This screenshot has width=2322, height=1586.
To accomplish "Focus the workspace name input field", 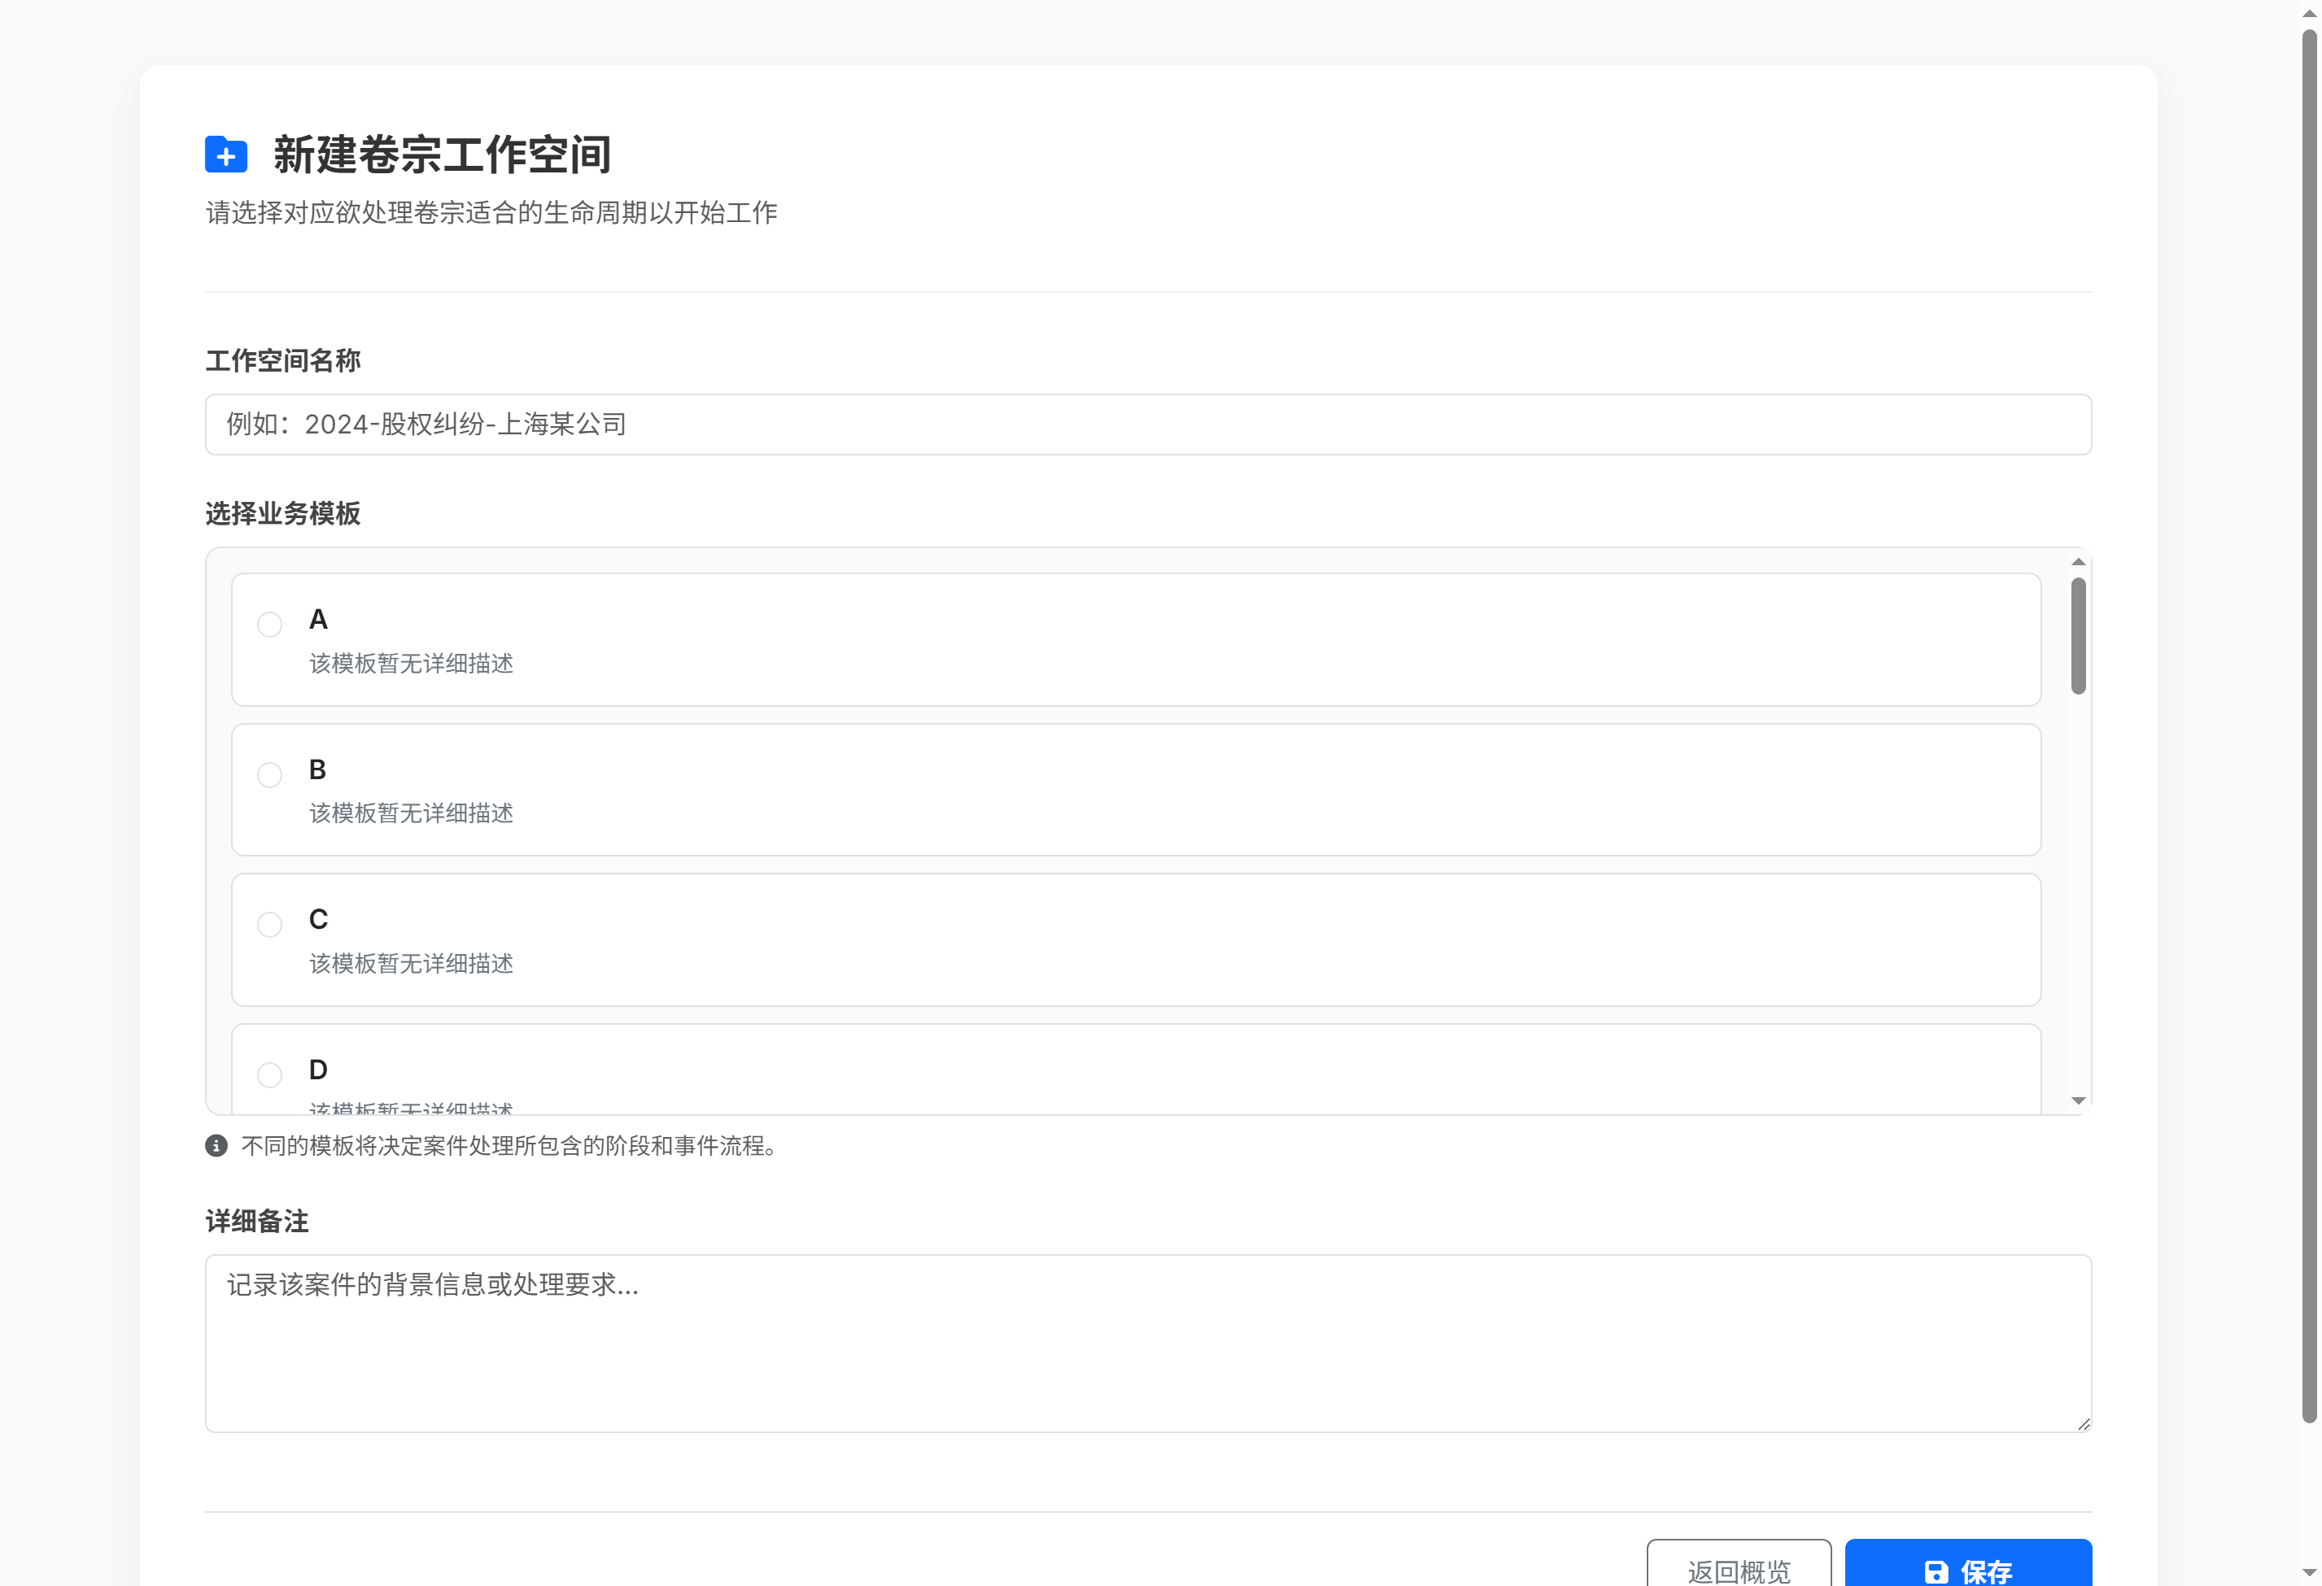I will (x=1147, y=425).
